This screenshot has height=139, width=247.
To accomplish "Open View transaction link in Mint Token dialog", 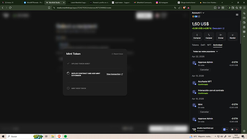I will click(x=115, y=74).
